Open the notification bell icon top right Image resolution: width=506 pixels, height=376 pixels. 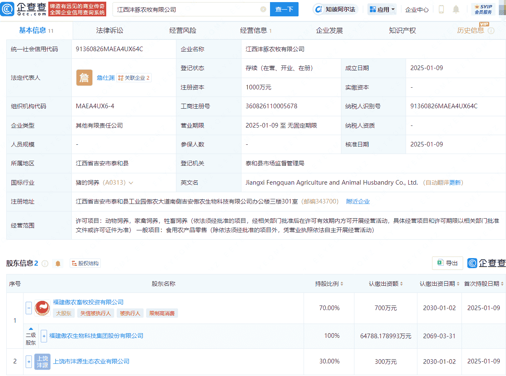(456, 9)
